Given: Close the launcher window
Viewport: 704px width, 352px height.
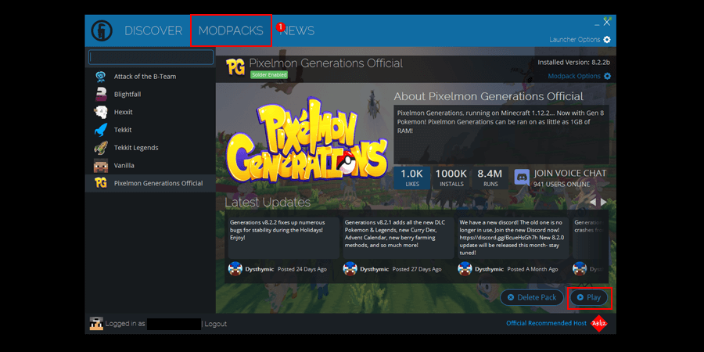Looking at the screenshot, I should 607,22.
